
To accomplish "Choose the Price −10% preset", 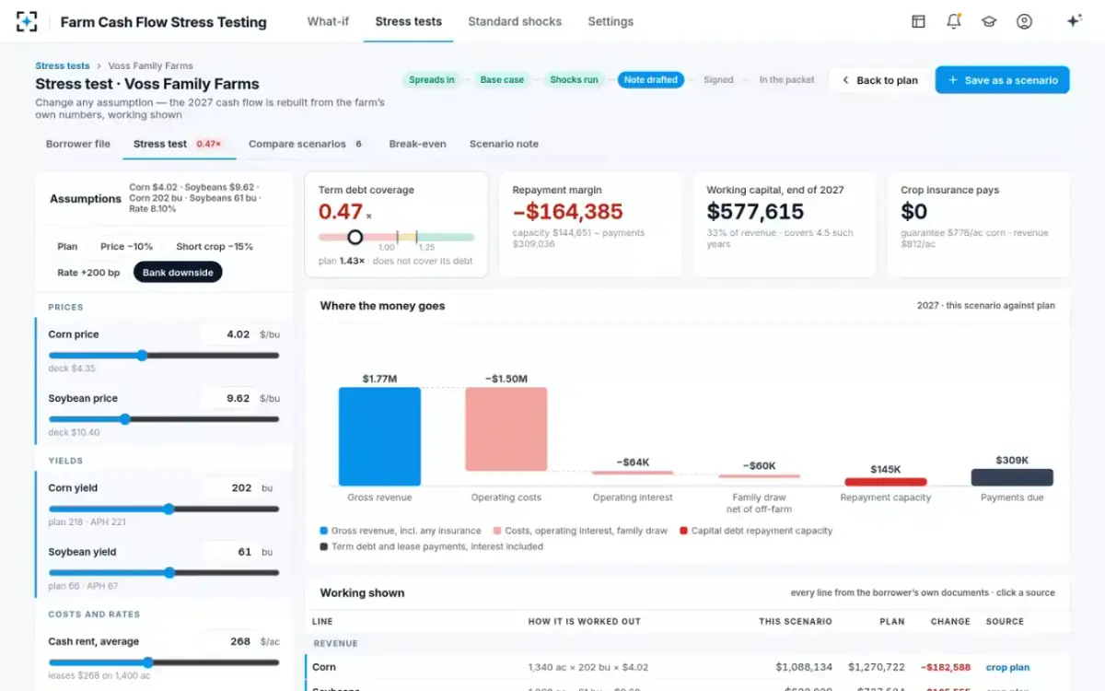I will click(x=127, y=247).
